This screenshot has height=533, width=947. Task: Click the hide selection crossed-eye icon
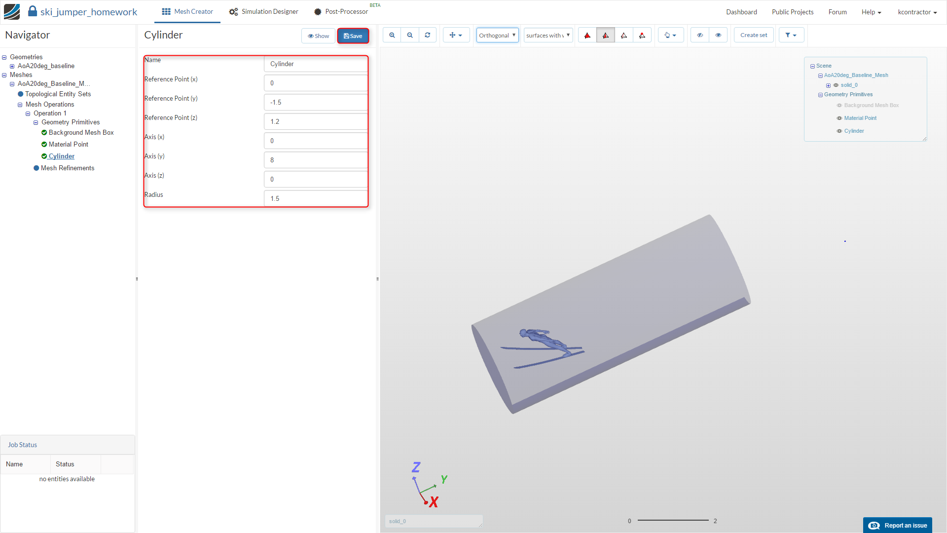(x=700, y=35)
